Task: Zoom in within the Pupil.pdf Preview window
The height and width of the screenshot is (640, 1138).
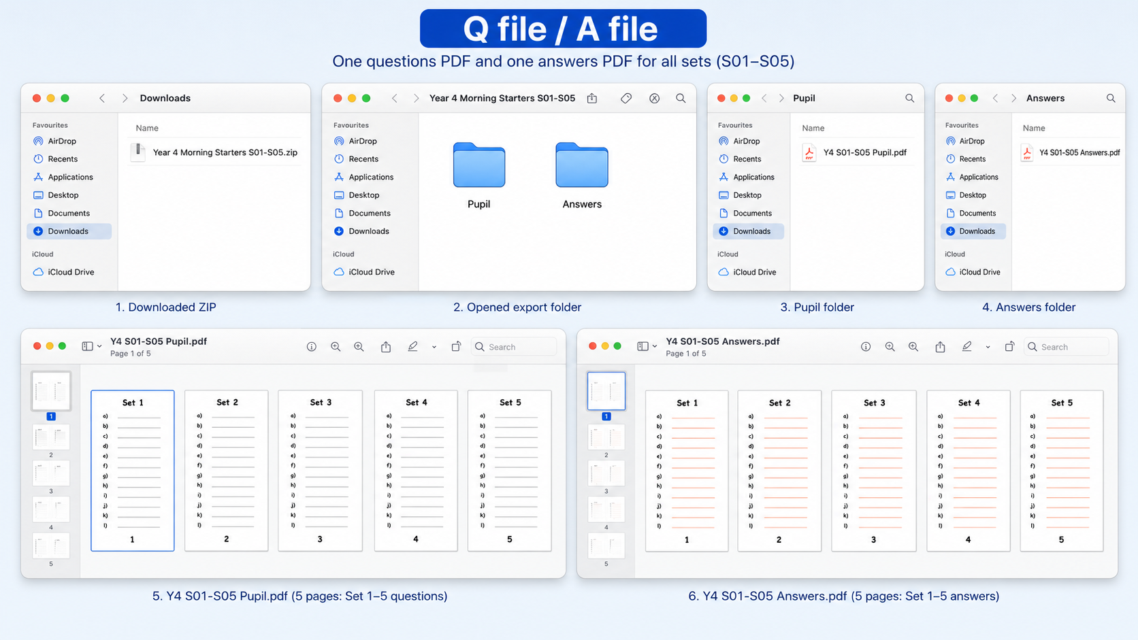Action: coord(359,346)
